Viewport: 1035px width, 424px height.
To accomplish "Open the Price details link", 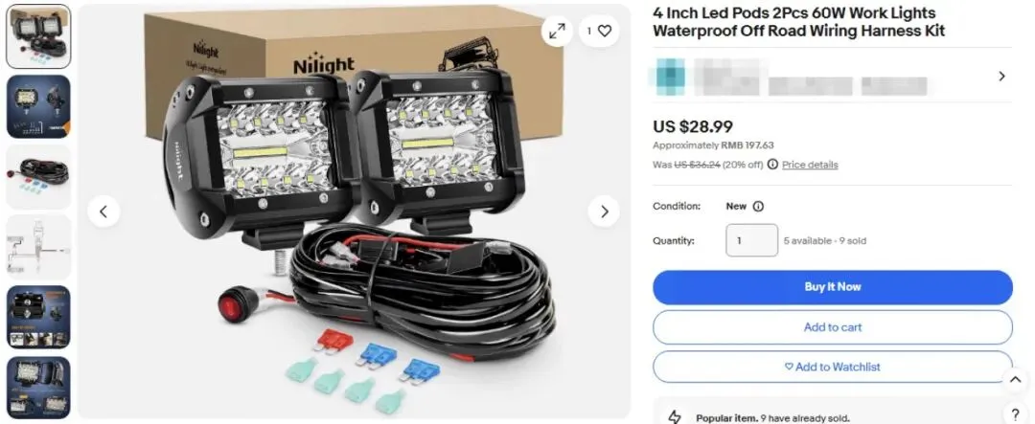I will coord(810,165).
